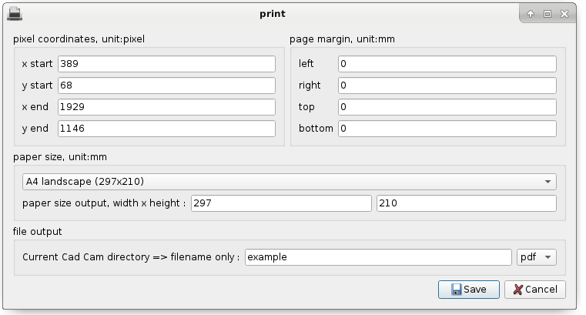Click the paper size dropdown arrow
Image resolution: width=586 pixels, height=315 pixels.
(x=547, y=182)
